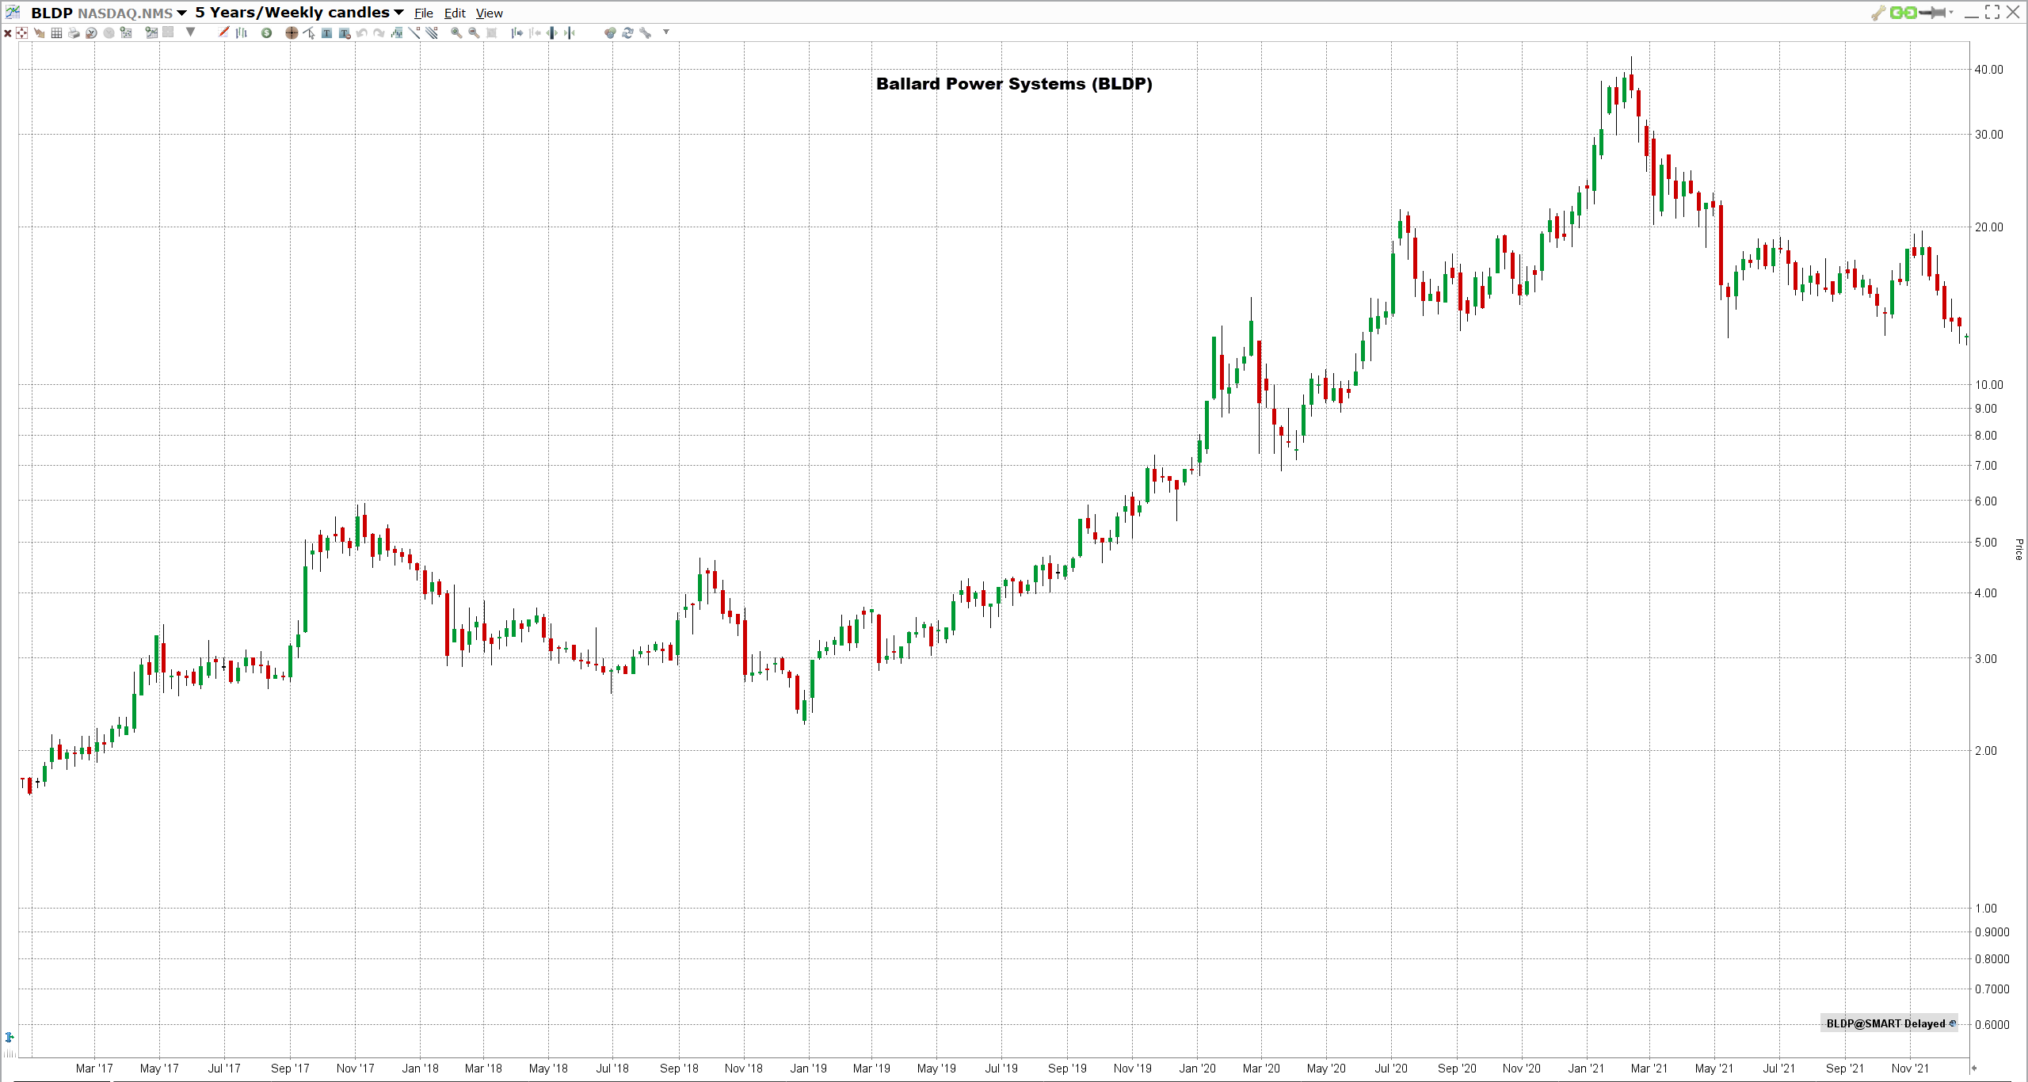Click the Ballard Power Systems (BLDP) chart title
Screen dimensions: 2028x1082
tap(1014, 84)
